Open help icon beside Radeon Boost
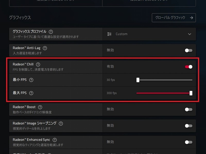Viewport: 206px width, 154px height. (40, 107)
